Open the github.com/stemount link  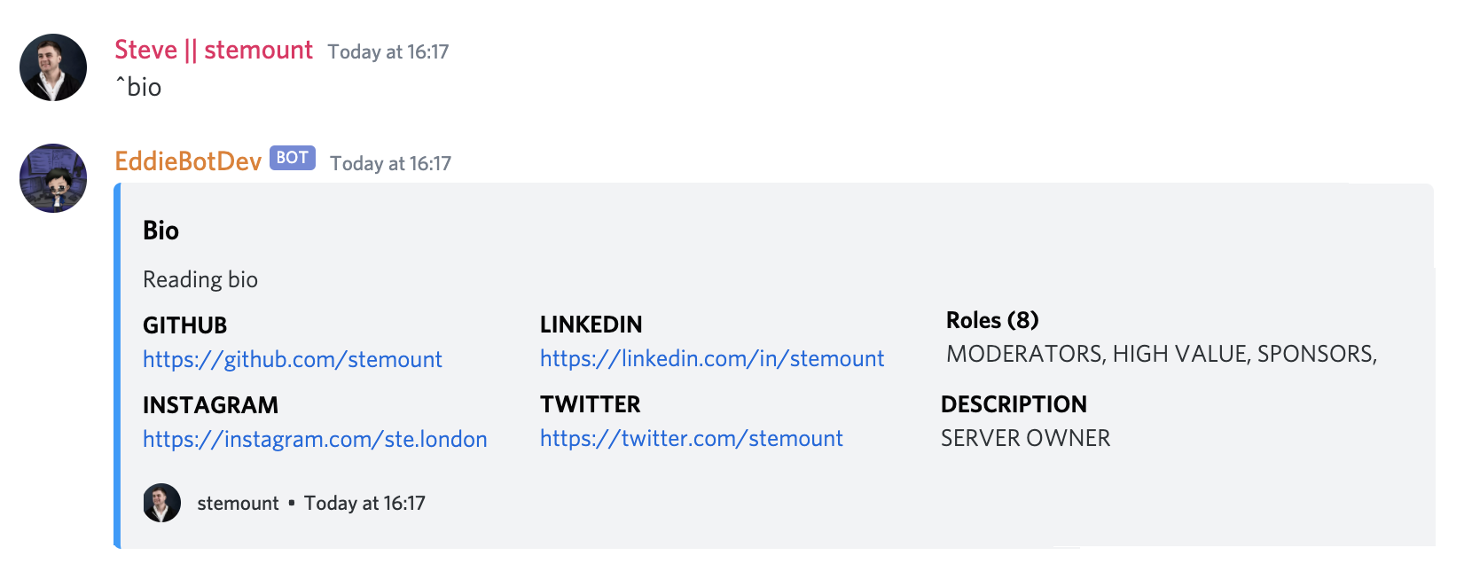point(293,359)
